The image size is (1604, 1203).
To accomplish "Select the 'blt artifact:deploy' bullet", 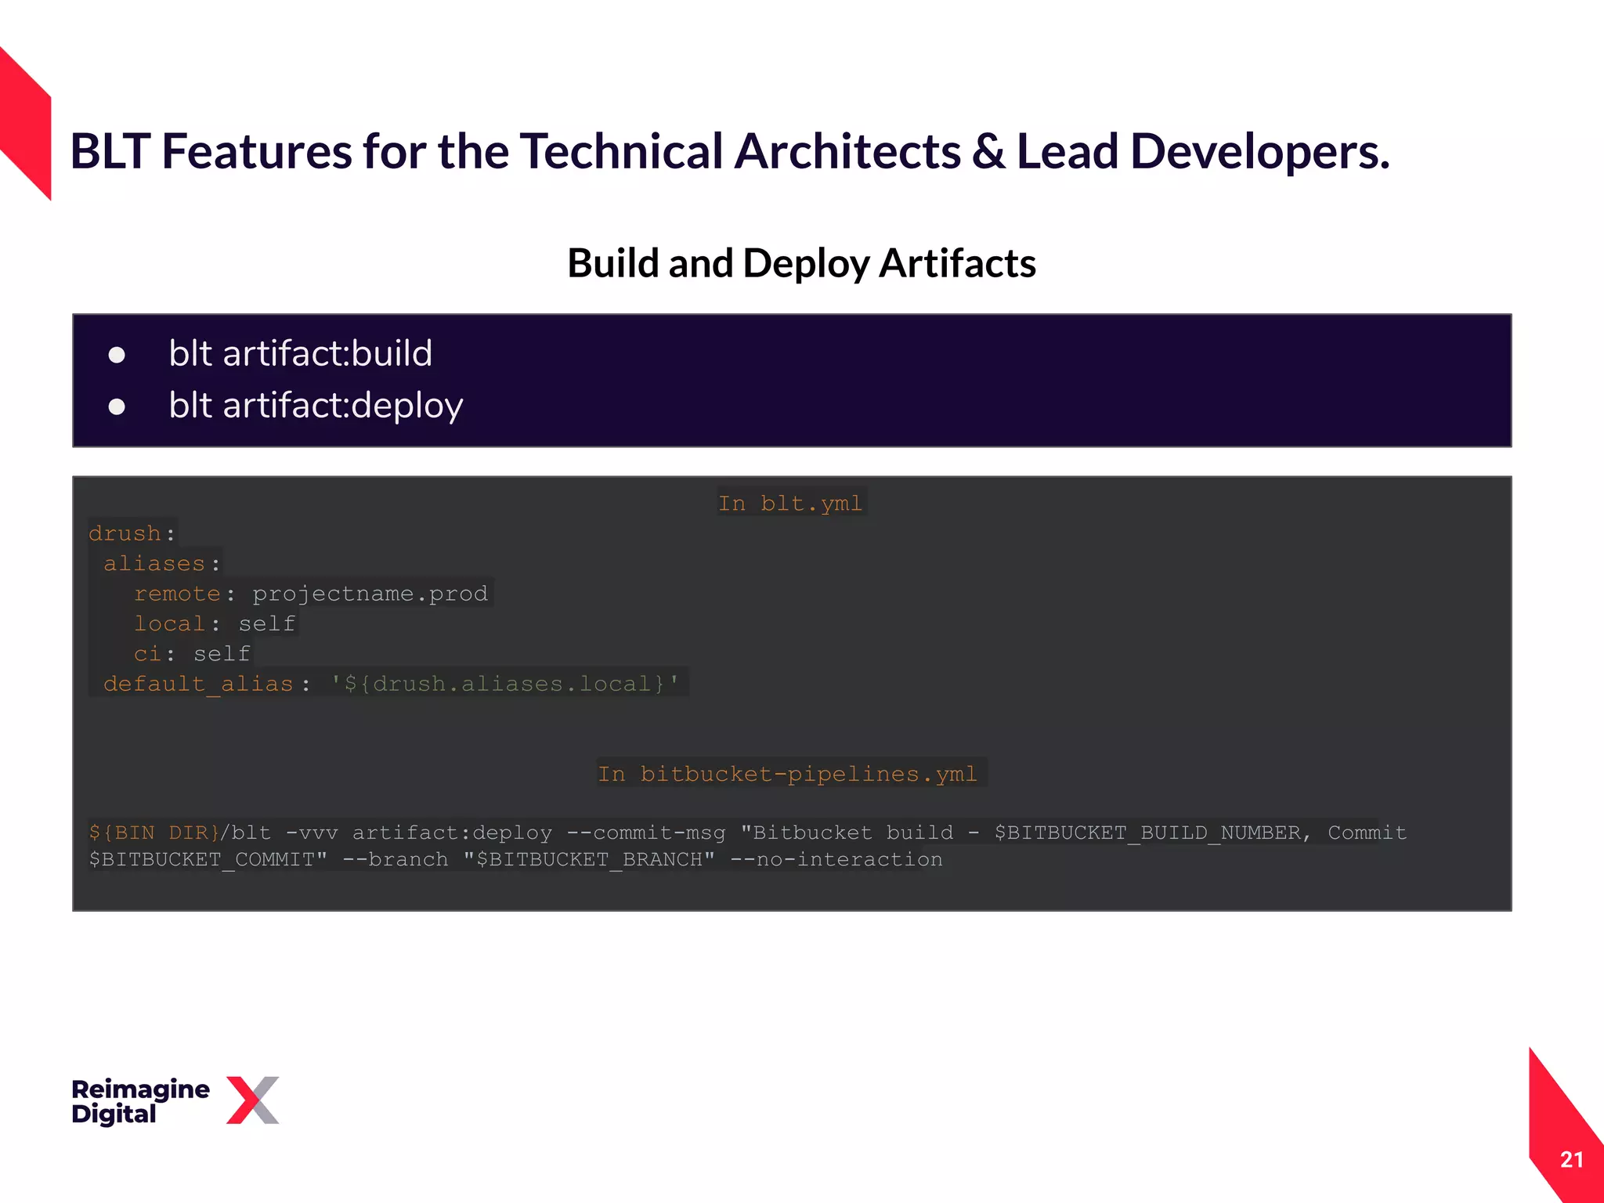I will coord(316,406).
